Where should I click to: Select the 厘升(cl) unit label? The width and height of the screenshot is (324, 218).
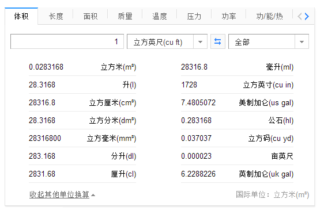pos(123,174)
